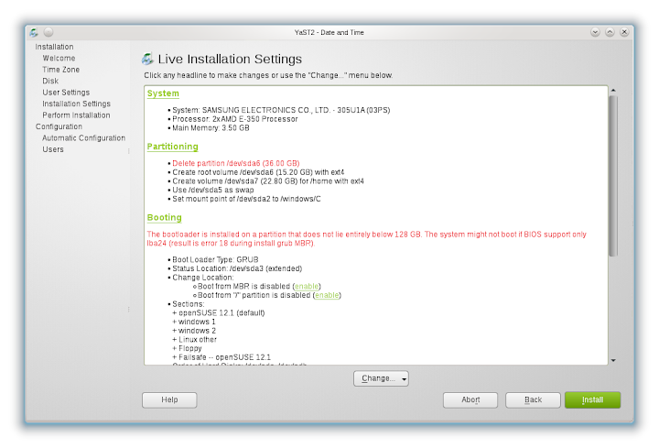Image resolution: width=659 pixels, height=448 pixels.
Task: Click the vertical scrollbar thumb
Action: (x=613, y=176)
